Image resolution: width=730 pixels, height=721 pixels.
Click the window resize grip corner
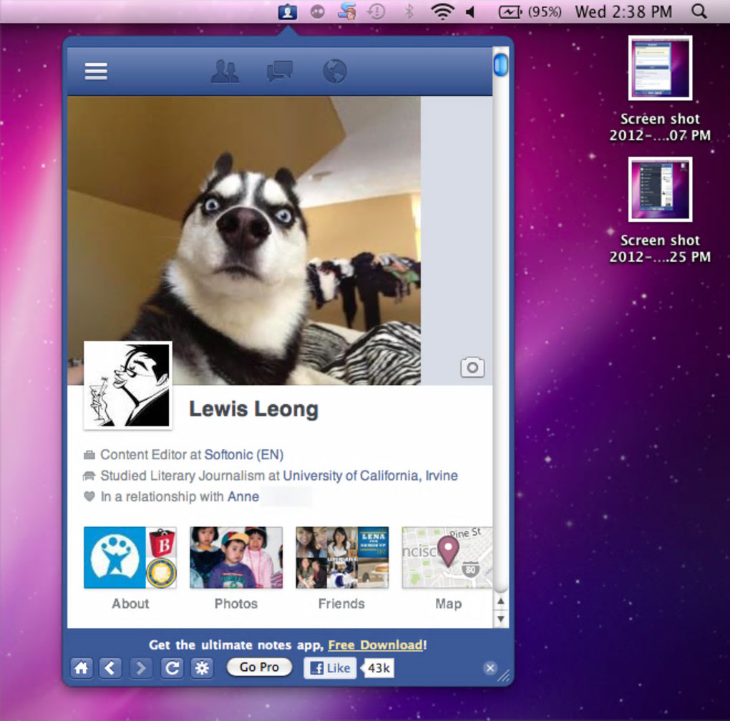point(504,675)
